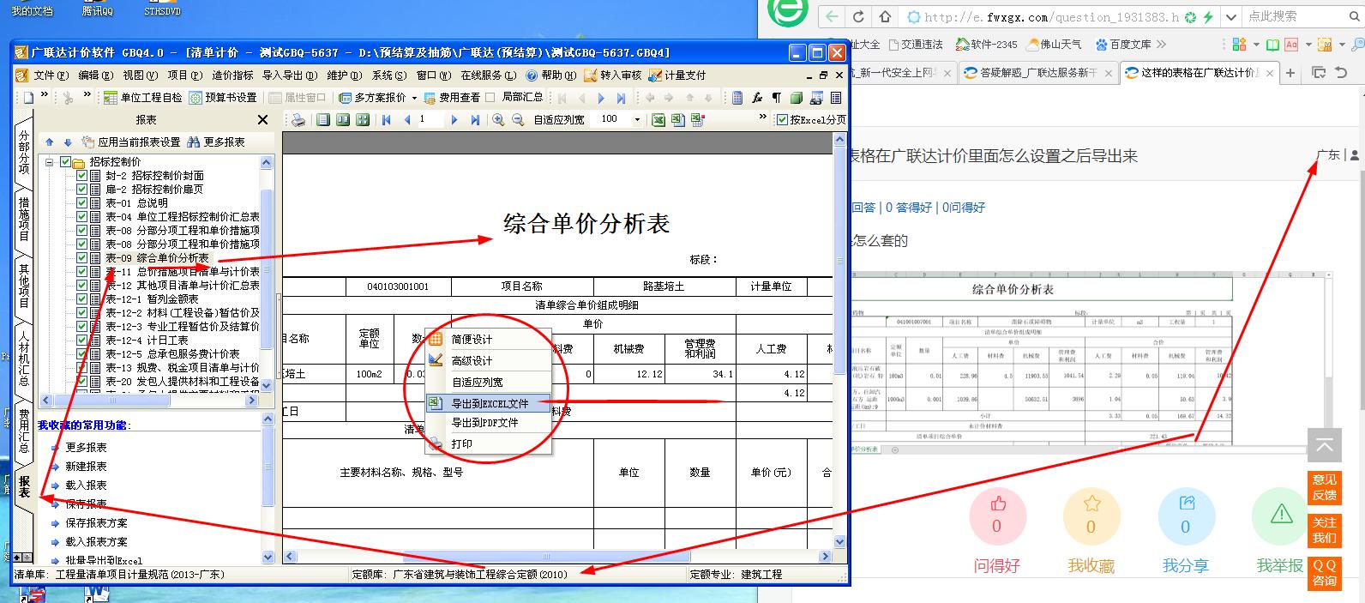1365x603 pixels.
Task: Go to next report page arrow
Action: coord(454,120)
